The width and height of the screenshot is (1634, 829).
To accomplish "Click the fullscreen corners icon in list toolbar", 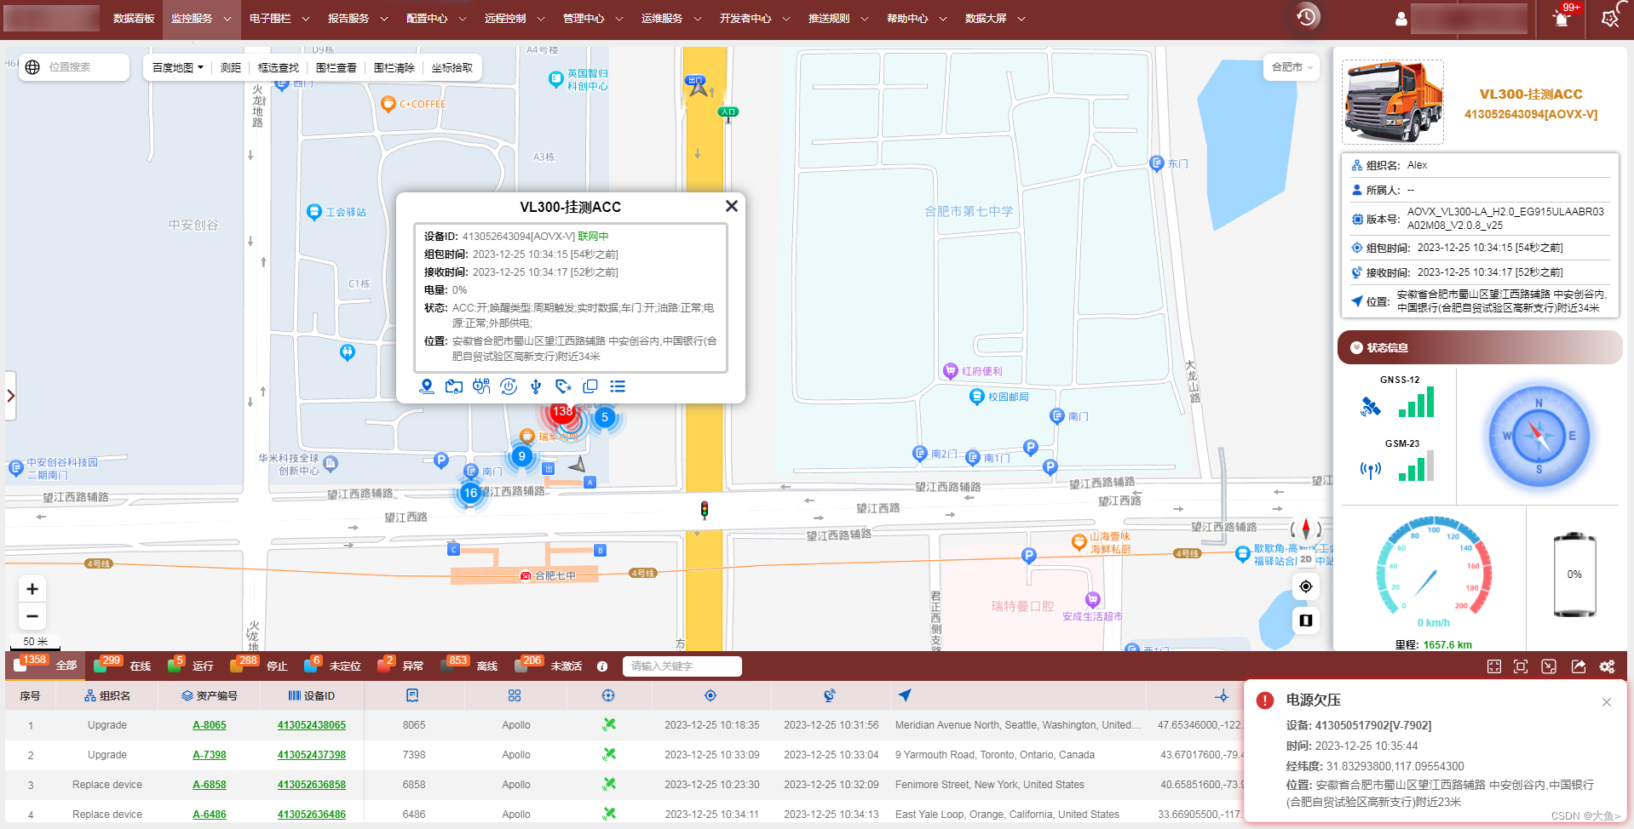I will pyautogui.click(x=1494, y=666).
